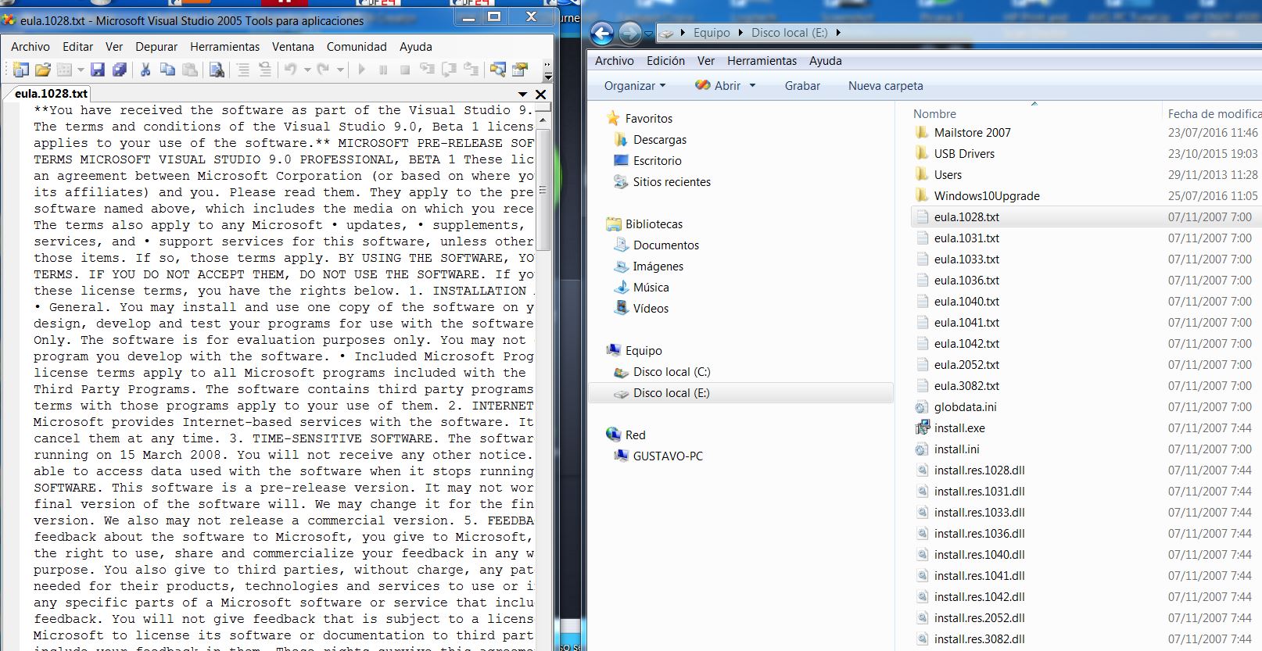The width and height of the screenshot is (1262, 651).
Task: Click the Find in Files binoculars icon
Action: (x=217, y=70)
